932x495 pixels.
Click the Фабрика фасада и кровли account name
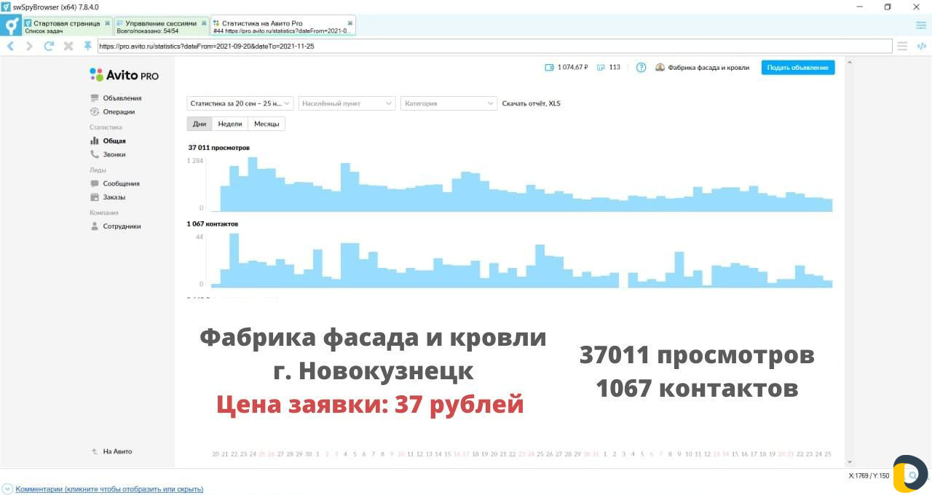pyautogui.click(x=708, y=68)
